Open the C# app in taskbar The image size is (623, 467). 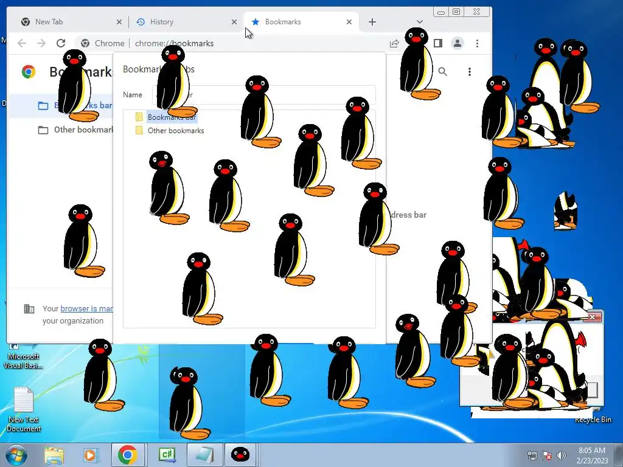(167, 455)
